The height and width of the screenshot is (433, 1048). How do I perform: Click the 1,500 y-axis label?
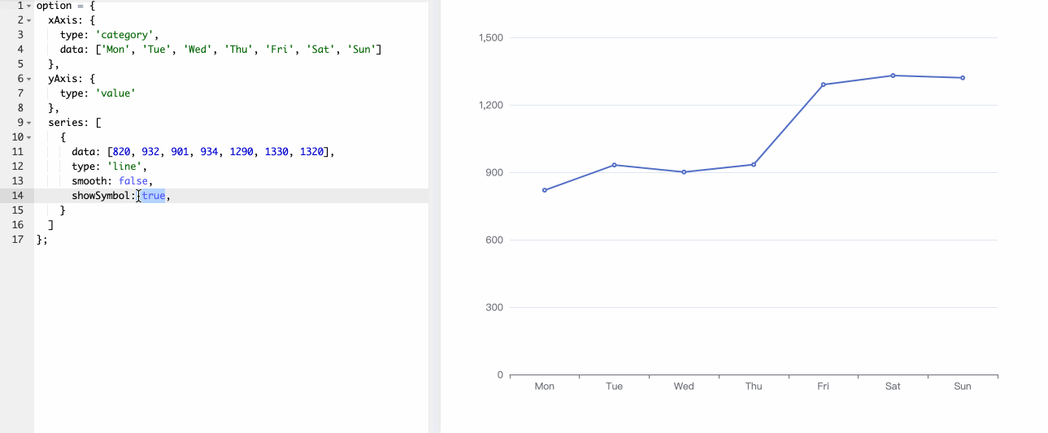tap(491, 38)
